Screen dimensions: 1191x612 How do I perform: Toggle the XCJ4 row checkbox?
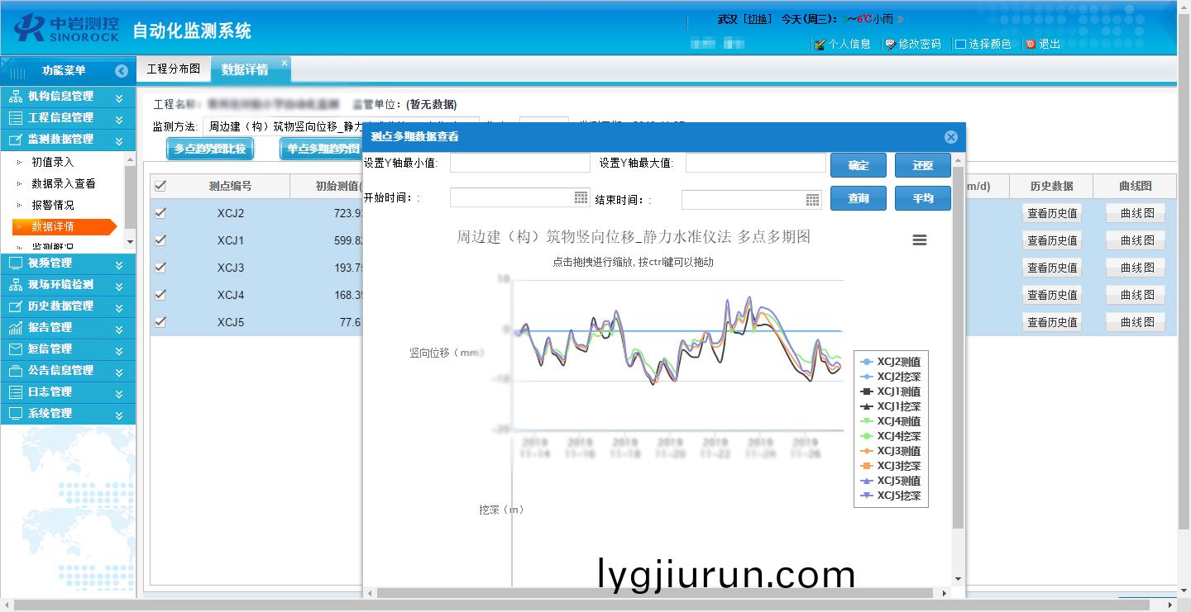click(160, 294)
